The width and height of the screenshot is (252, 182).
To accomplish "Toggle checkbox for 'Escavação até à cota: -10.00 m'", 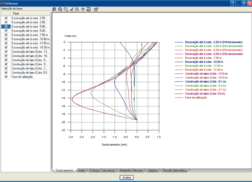I will (x=6, y=39).
